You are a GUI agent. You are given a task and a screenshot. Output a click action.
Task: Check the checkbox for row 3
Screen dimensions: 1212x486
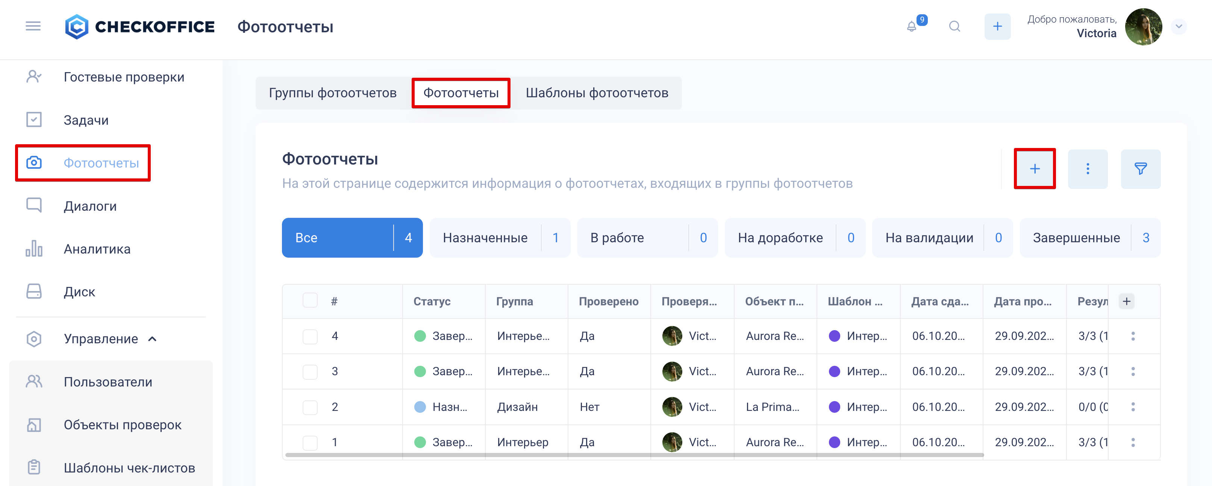click(x=310, y=372)
